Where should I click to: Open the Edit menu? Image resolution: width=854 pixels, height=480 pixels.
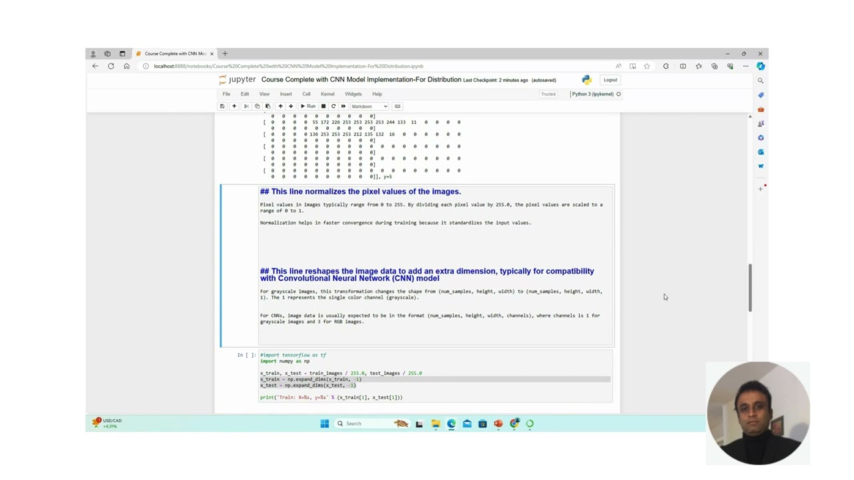point(245,94)
